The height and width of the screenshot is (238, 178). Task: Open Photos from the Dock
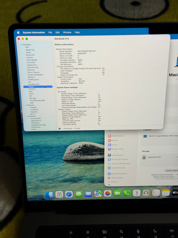click(x=108, y=193)
